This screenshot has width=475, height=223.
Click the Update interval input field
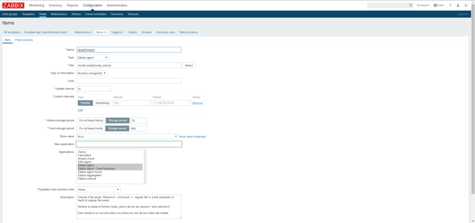point(94,89)
